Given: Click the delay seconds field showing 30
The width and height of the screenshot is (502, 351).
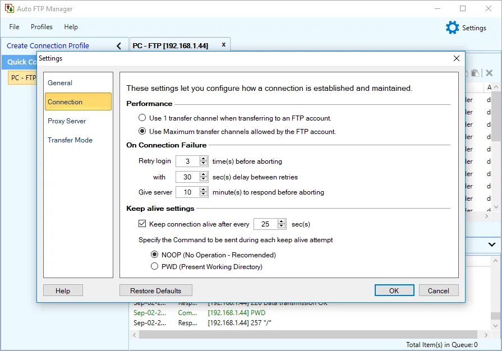Looking at the screenshot, I should tap(187, 177).
